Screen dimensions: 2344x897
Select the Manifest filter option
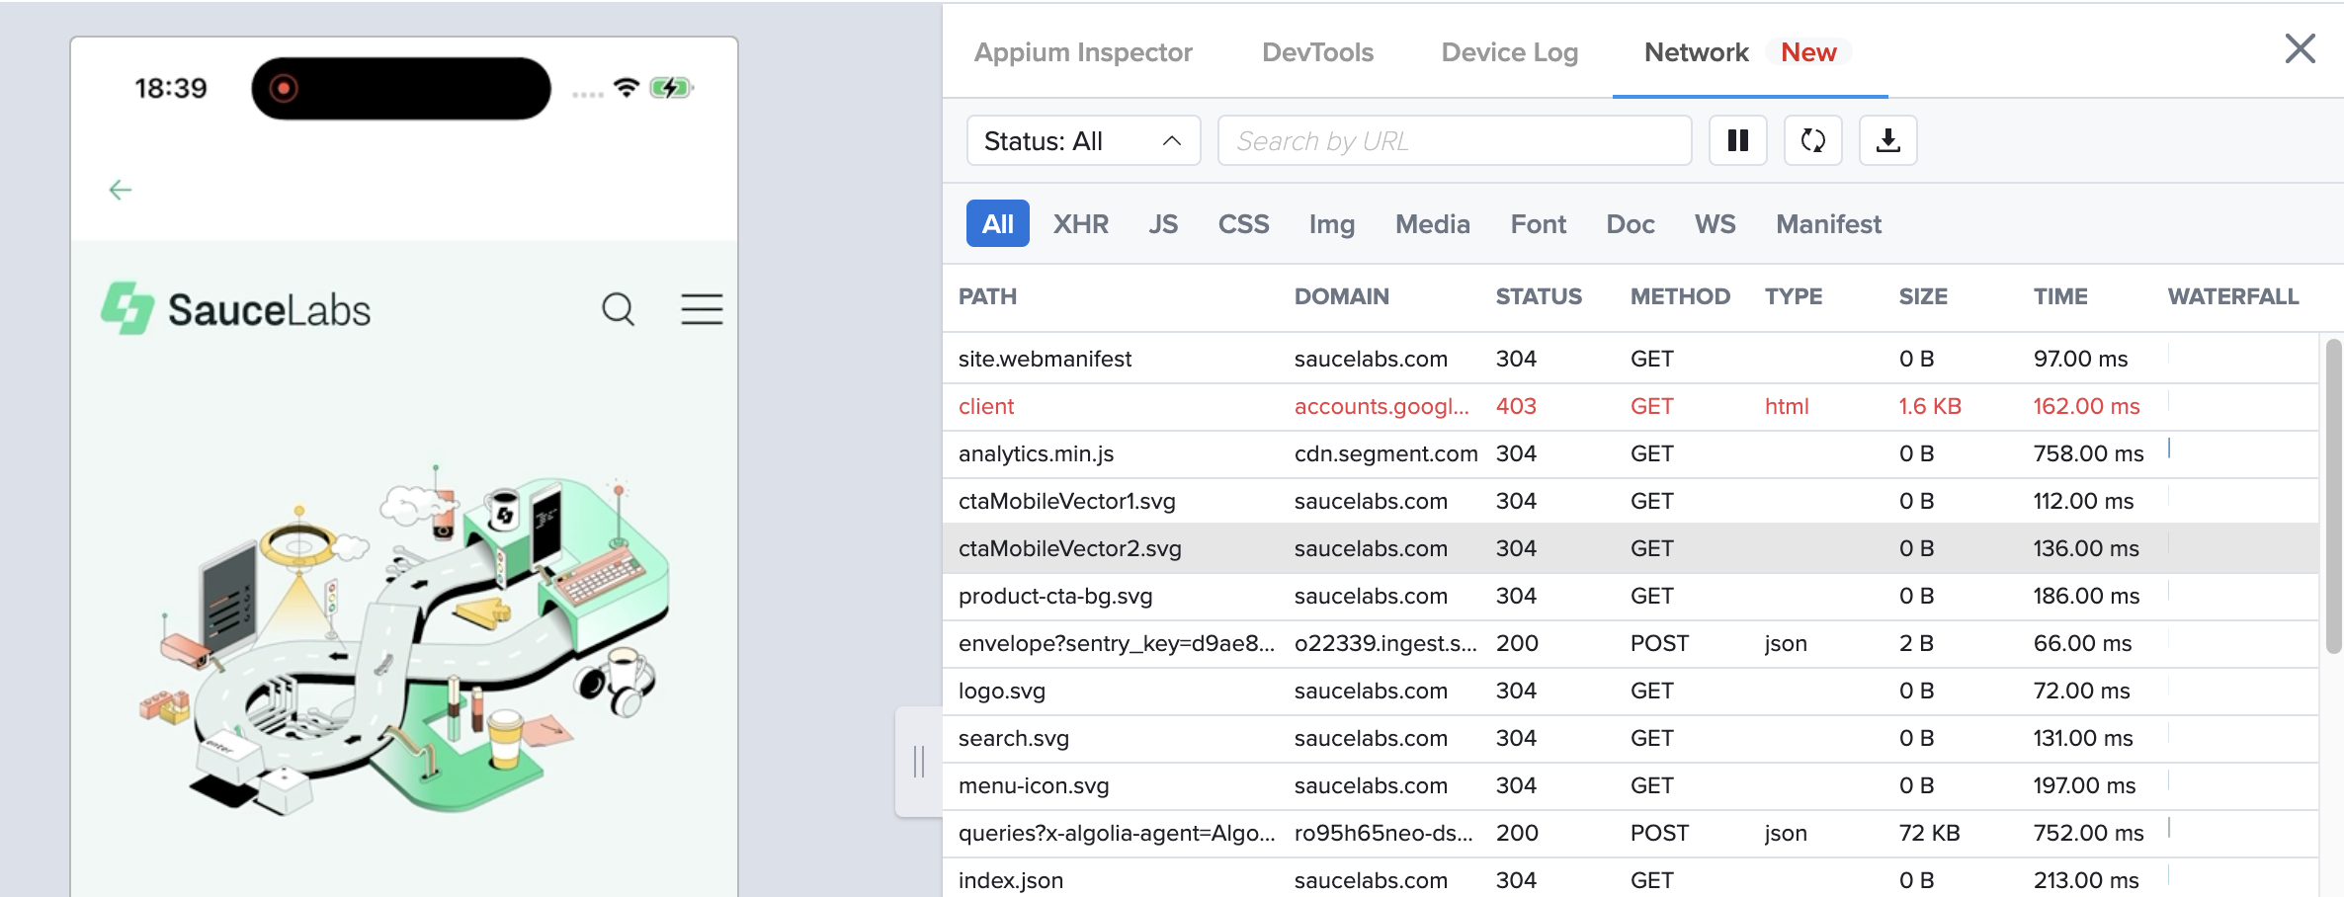click(x=1827, y=223)
